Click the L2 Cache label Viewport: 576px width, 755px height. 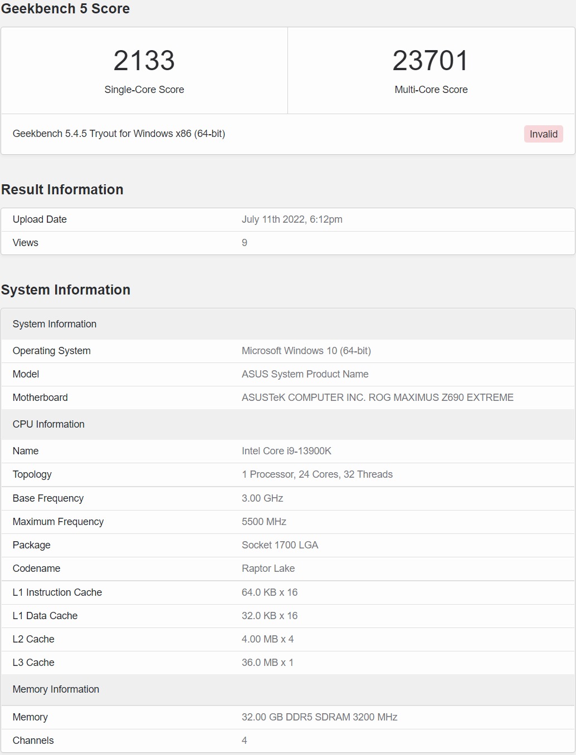(x=33, y=639)
